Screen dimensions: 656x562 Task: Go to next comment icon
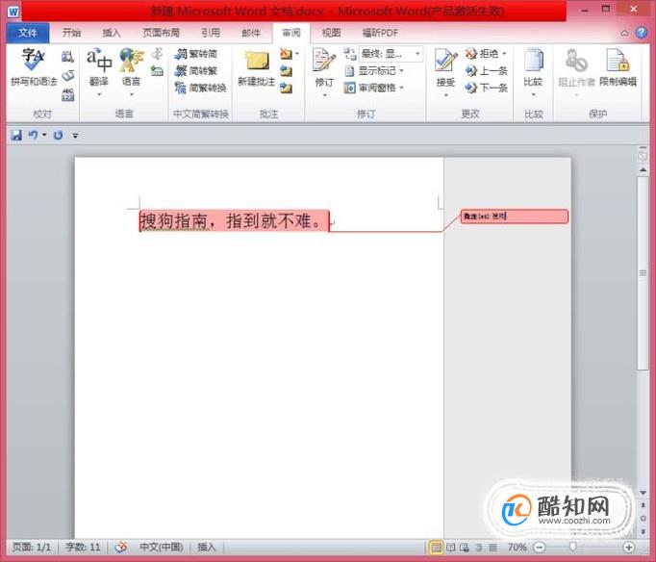pyautogui.click(x=287, y=88)
